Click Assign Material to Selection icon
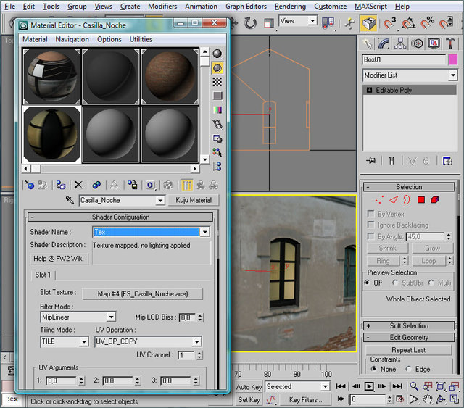This screenshot has width=464, height=408. (x=61, y=186)
